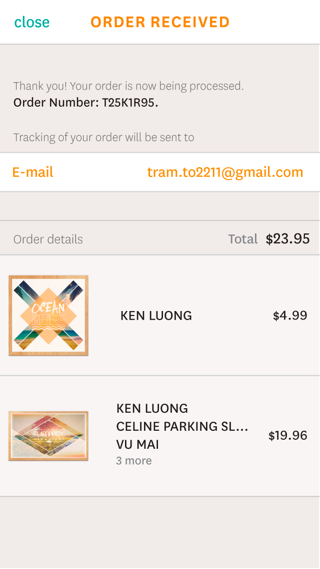The height and width of the screenshot is (569, 320).
Task: Click the $19.96 item price
Action: coord(287,435)
